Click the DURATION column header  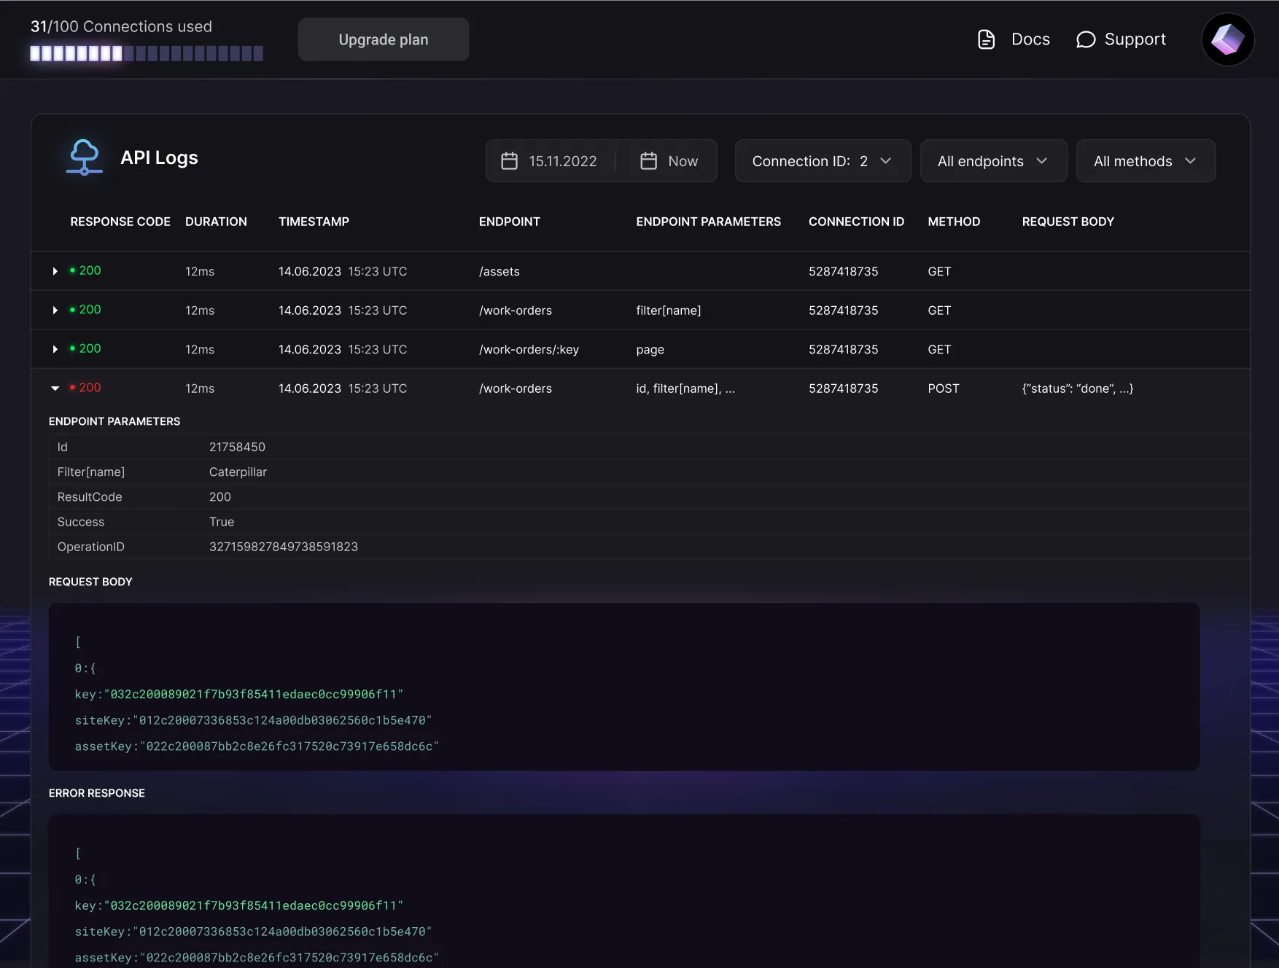216,222
